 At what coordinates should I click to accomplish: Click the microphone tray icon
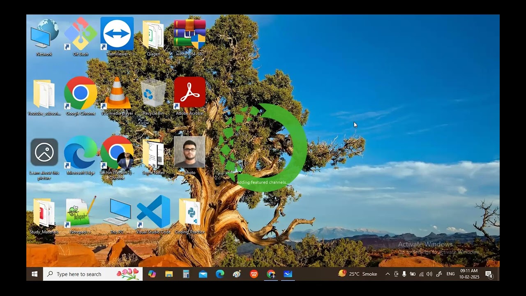click(x=404, y=274)
